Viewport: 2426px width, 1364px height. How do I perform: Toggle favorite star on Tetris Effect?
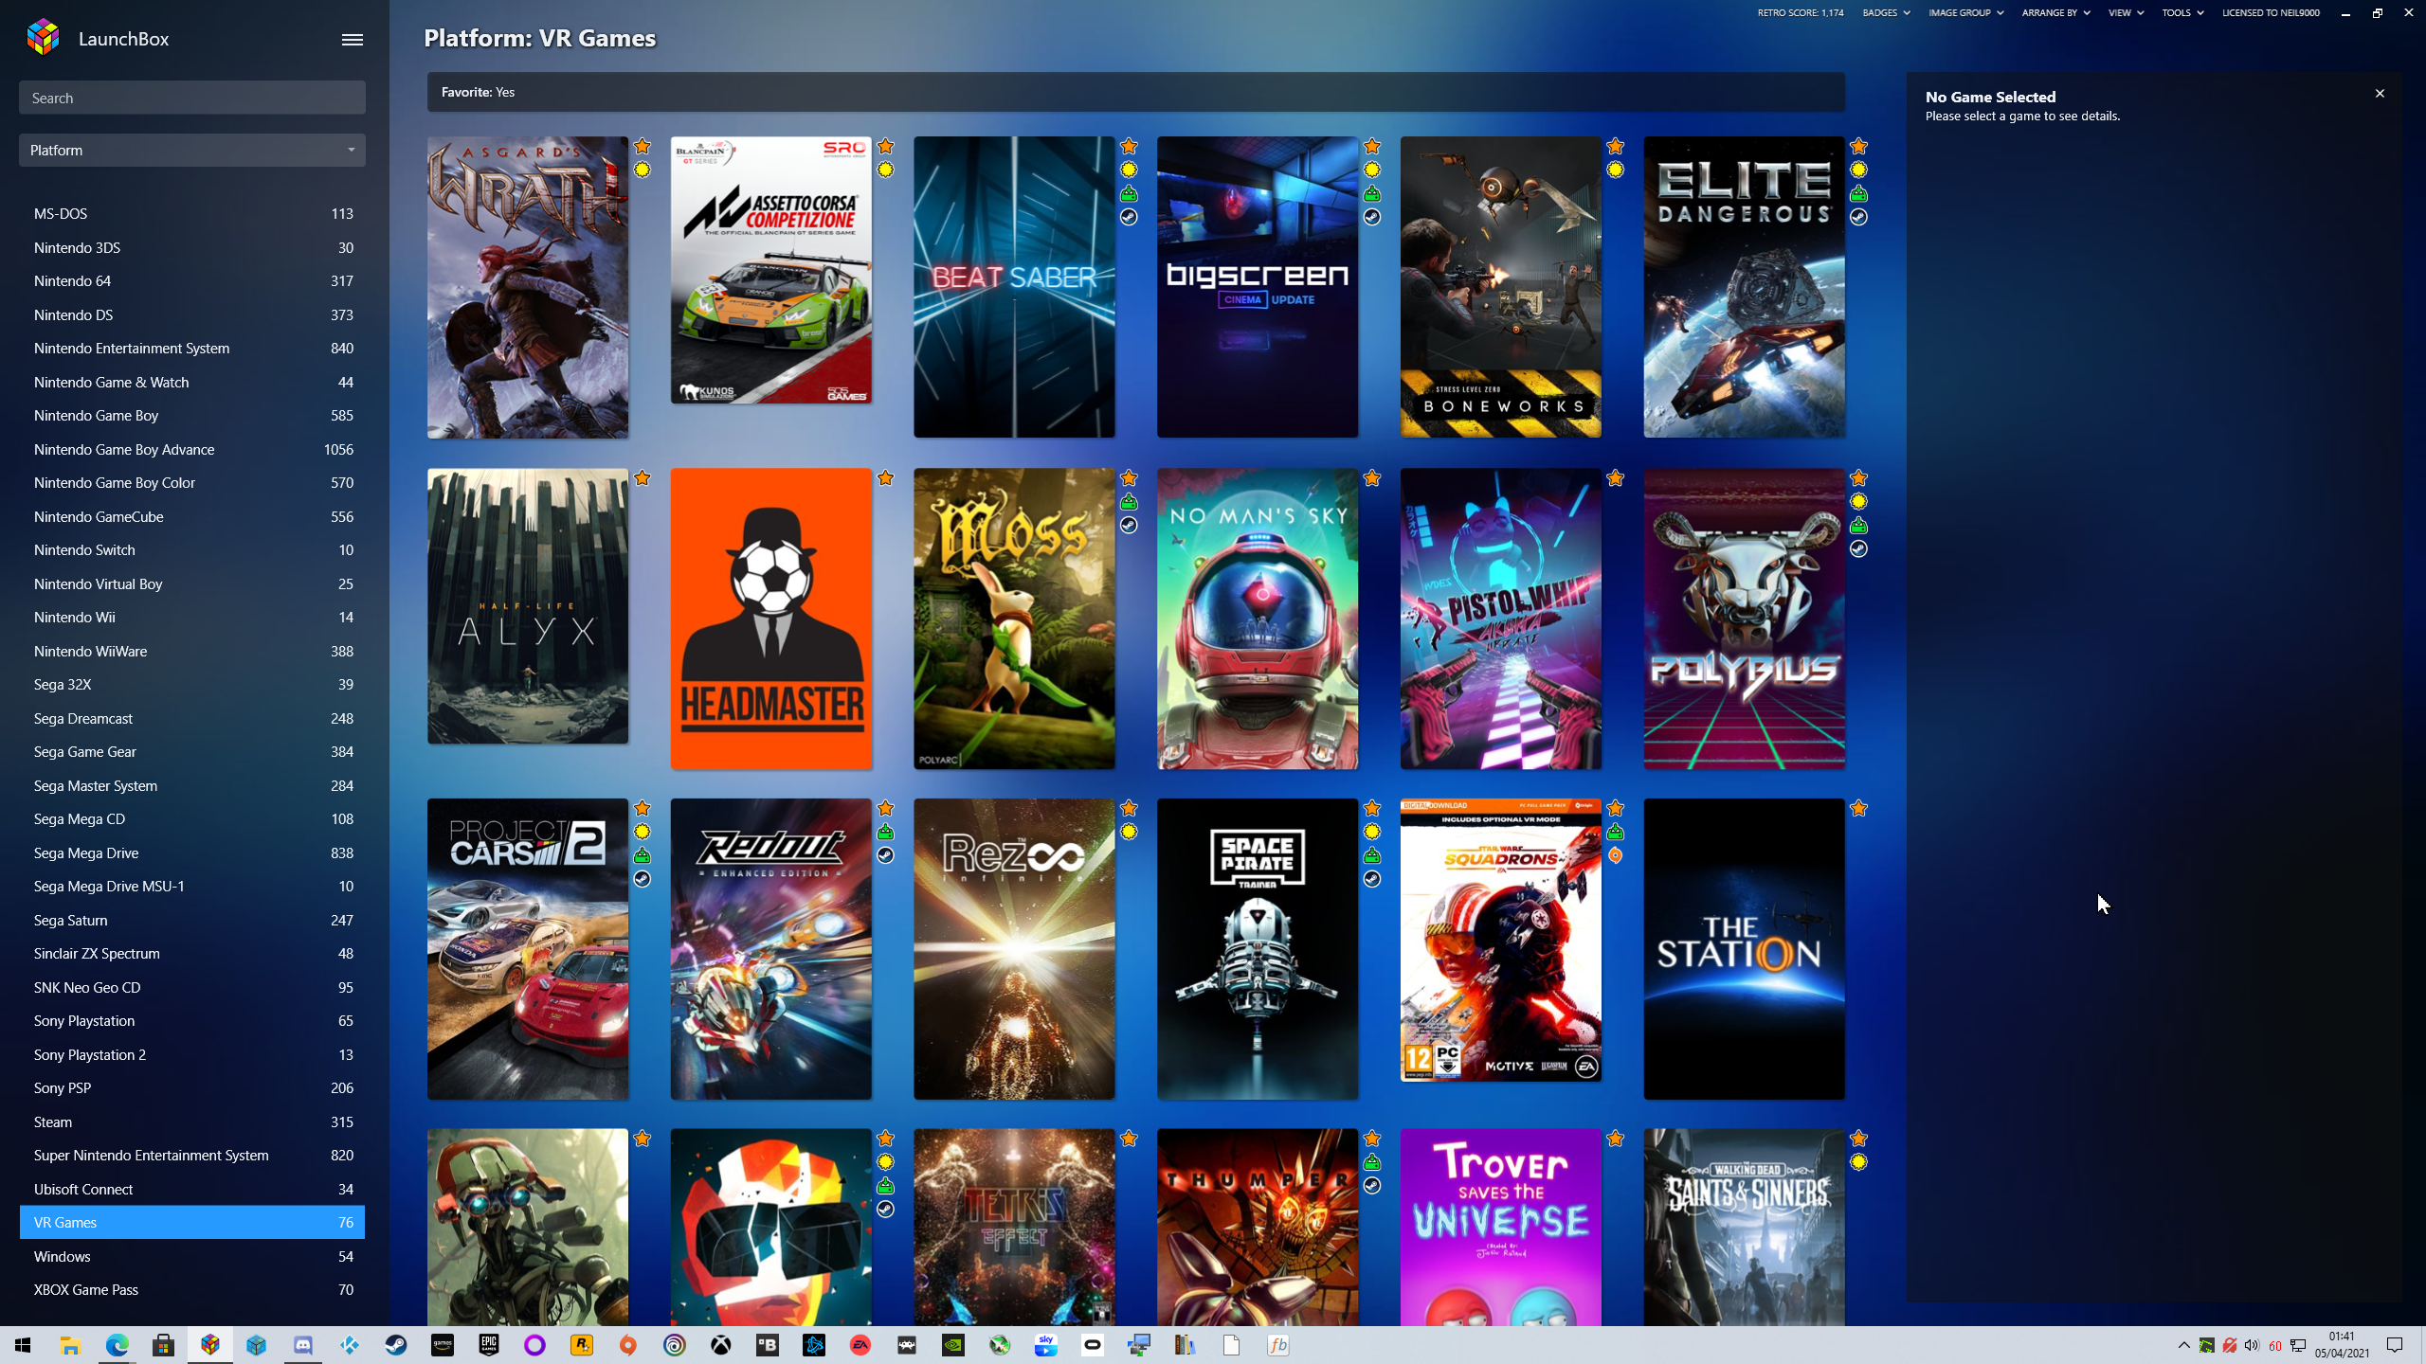[1129, 1139]
